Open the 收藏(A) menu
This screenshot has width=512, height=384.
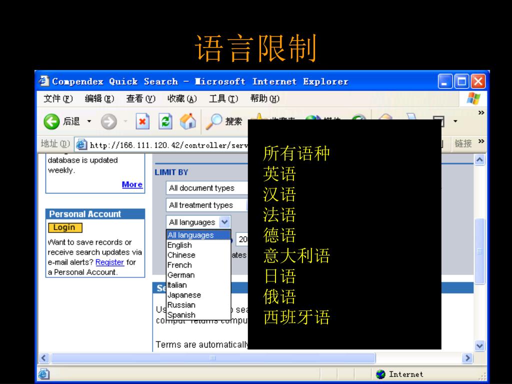click(182, 98)
